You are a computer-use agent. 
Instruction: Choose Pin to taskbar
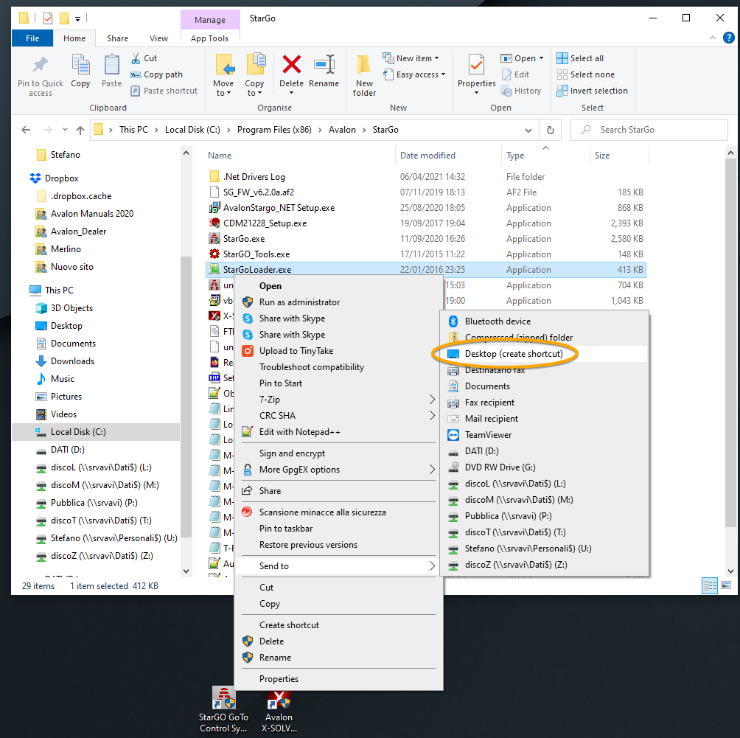[285, 529]
